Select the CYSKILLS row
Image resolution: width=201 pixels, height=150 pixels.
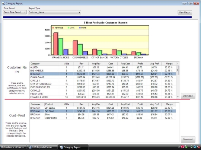[x=103, y=90]
